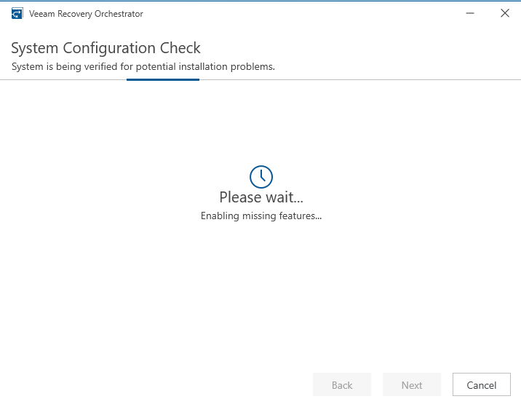The height and width of the screenshot is (407, 521).
Task: Go to previous step with Back
Action: [342, 385]
